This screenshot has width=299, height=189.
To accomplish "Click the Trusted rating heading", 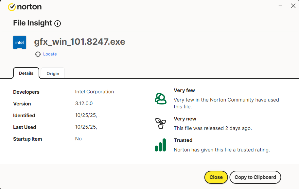I will pos(183,140).
